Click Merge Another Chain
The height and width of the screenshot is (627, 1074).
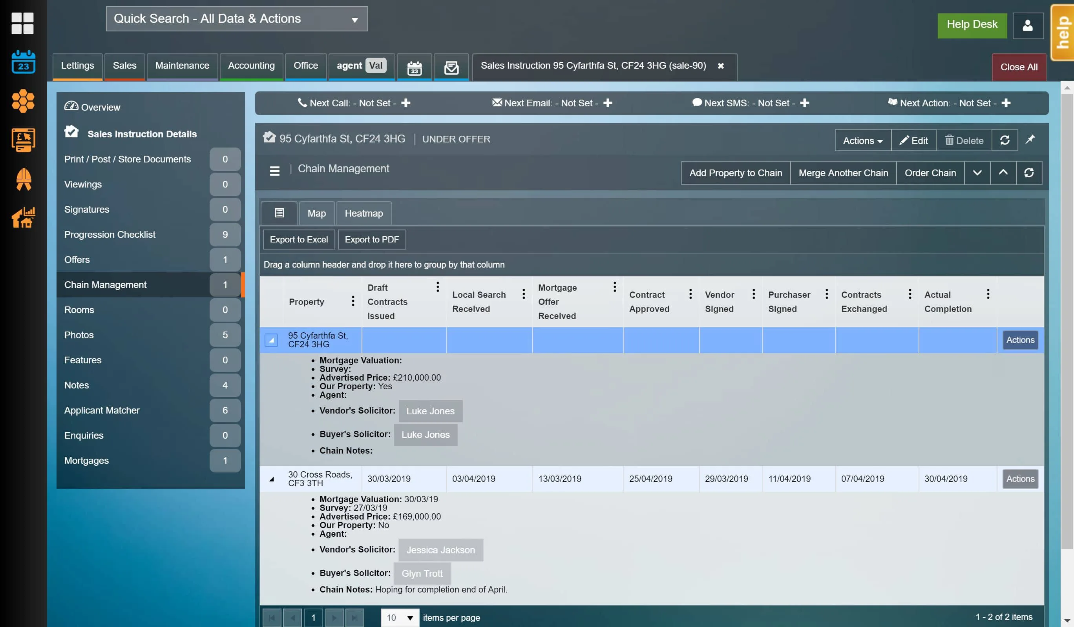tap(843, 173)
